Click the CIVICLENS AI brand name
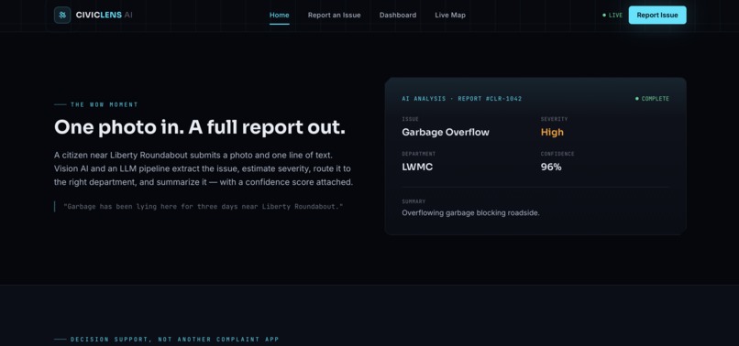This screenshot has height=346, width=739. coord(105,15)
